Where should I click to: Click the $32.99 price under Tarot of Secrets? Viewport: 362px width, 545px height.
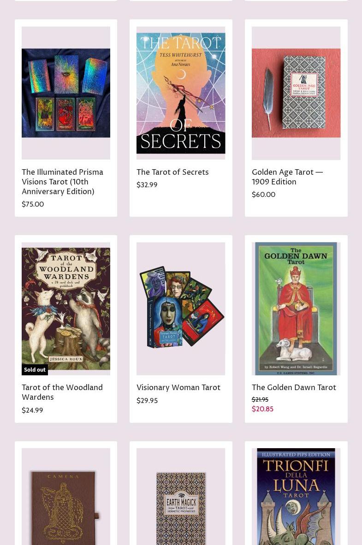pos(147,184)
